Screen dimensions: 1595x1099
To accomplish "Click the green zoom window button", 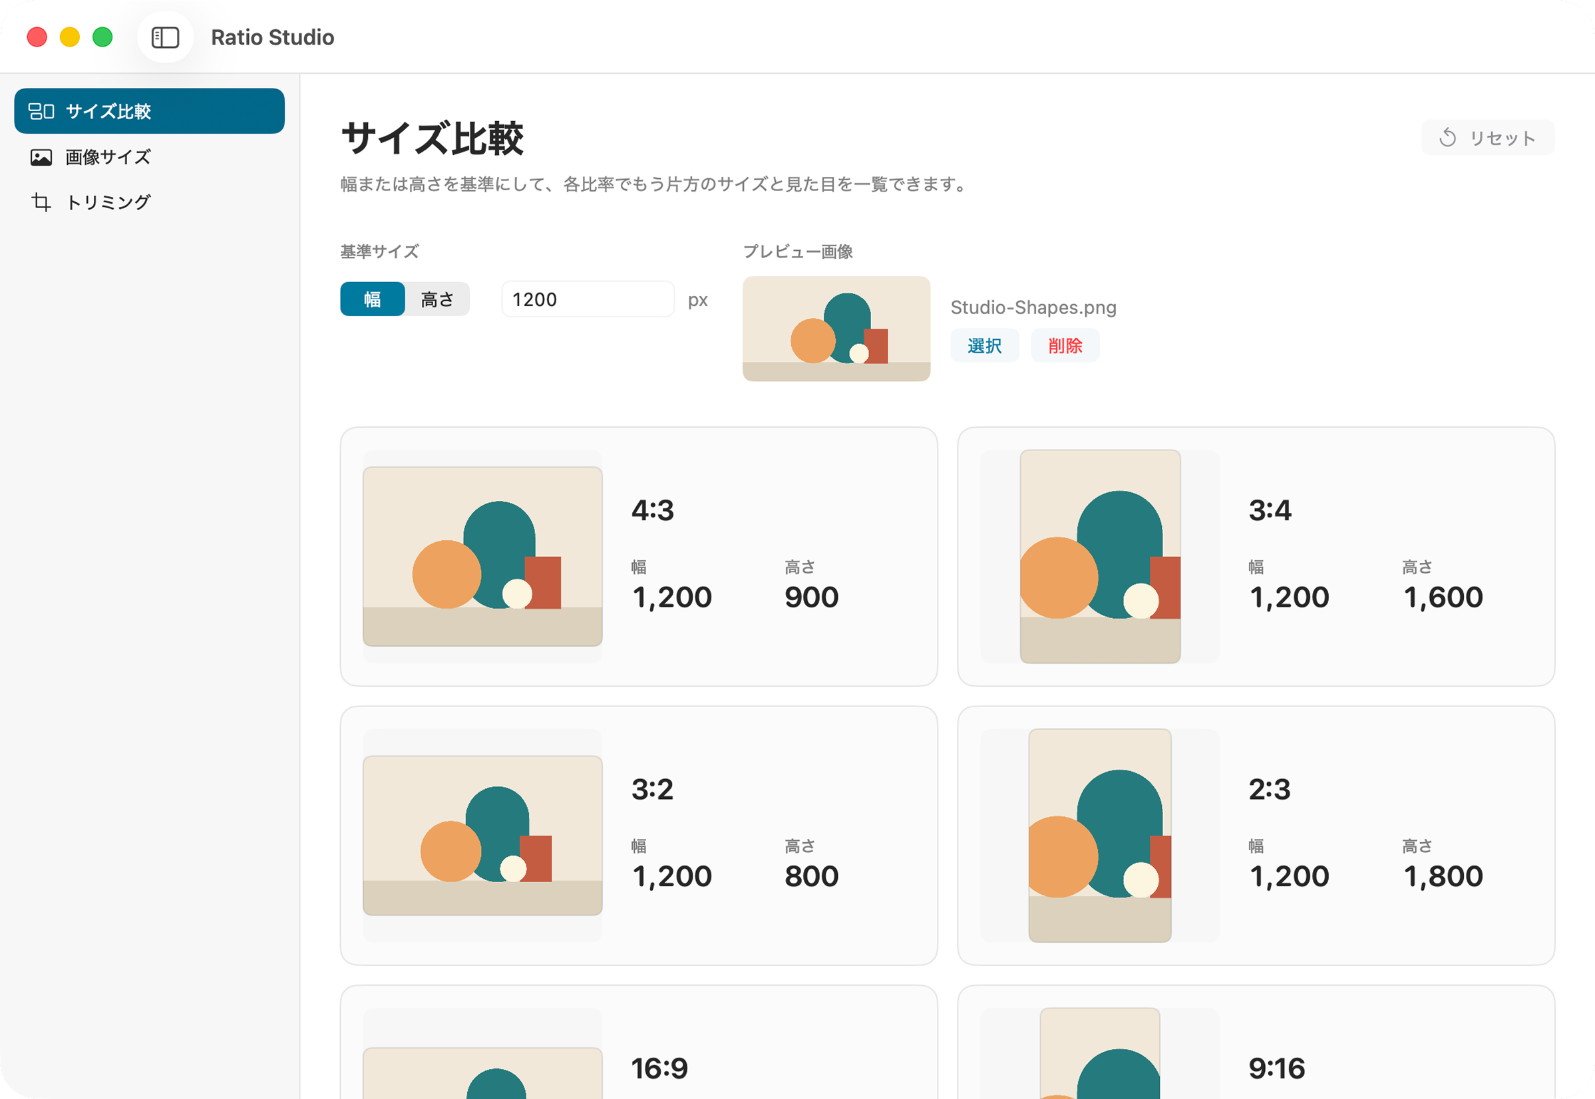I will tap(102, 37).
